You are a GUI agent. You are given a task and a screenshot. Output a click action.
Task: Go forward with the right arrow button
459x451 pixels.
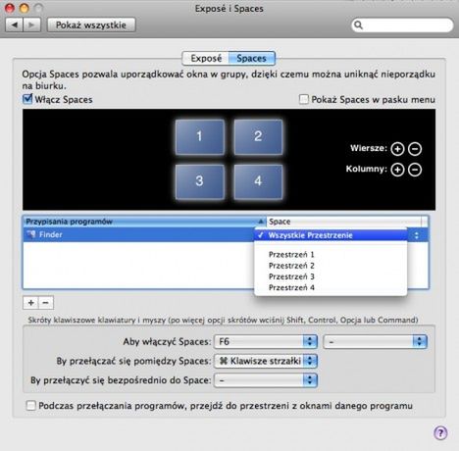point(31,25)
